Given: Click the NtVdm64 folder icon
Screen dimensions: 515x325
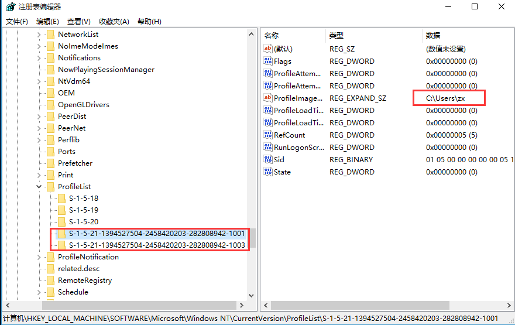Looking at the screenshot, I should coord(50,81).
